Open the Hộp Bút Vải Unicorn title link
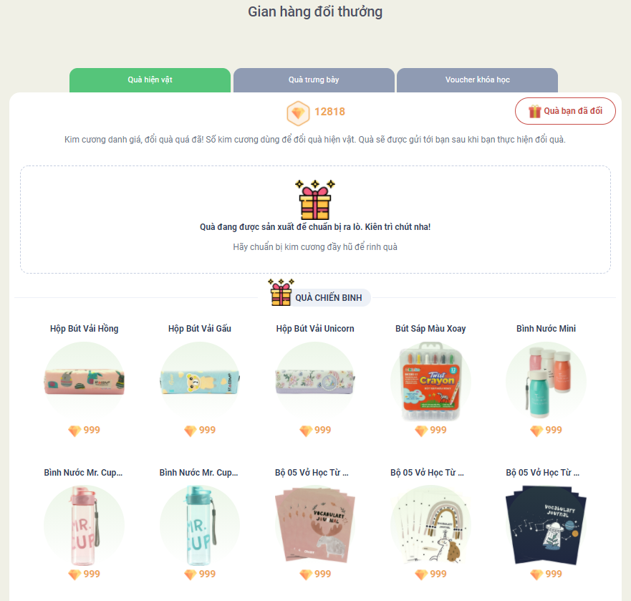Viewport: 631px width, 601px height. click(x=315, y=329)
